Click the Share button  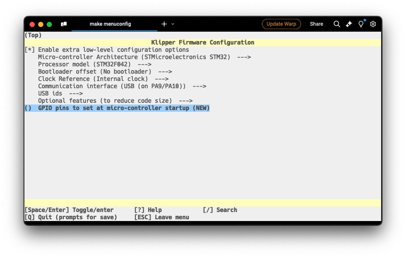316,24
